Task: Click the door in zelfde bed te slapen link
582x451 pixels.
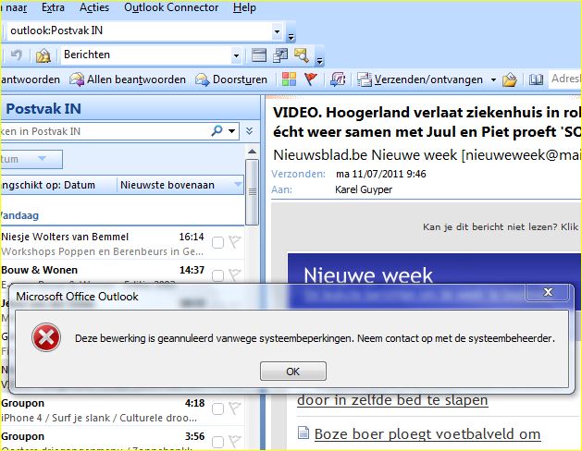Action: [392, 400]
